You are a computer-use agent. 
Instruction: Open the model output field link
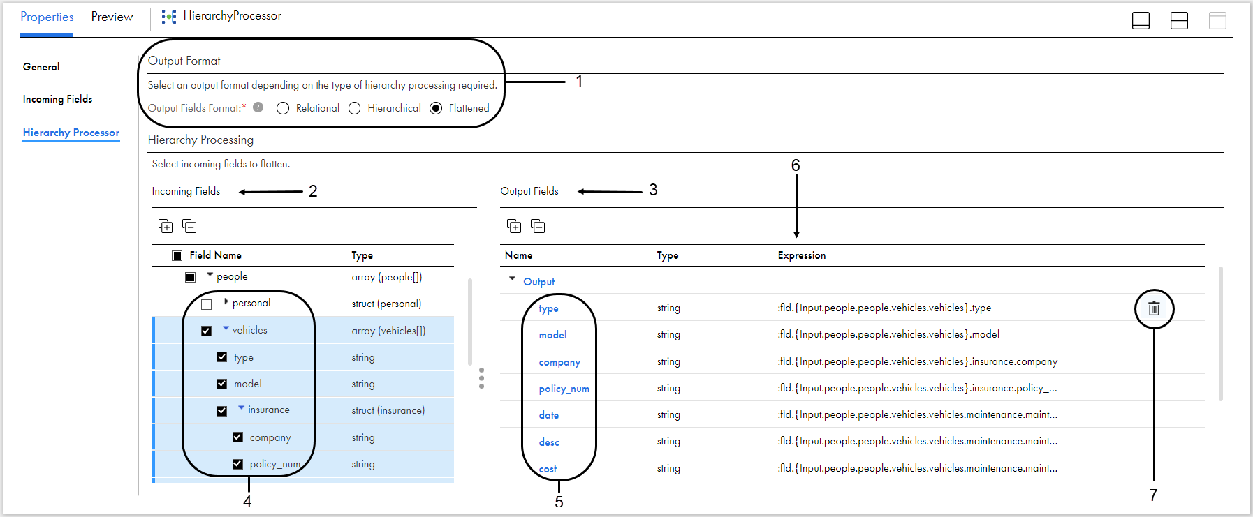(552, 335)
